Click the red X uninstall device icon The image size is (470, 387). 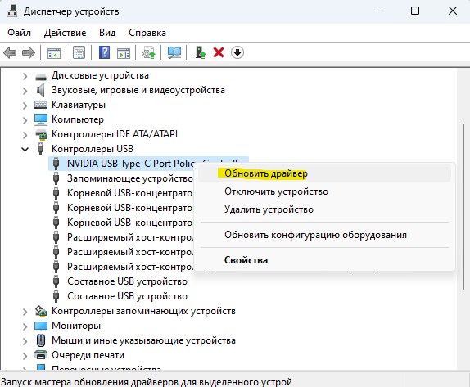pyautogui.click(x=219, y=52)
